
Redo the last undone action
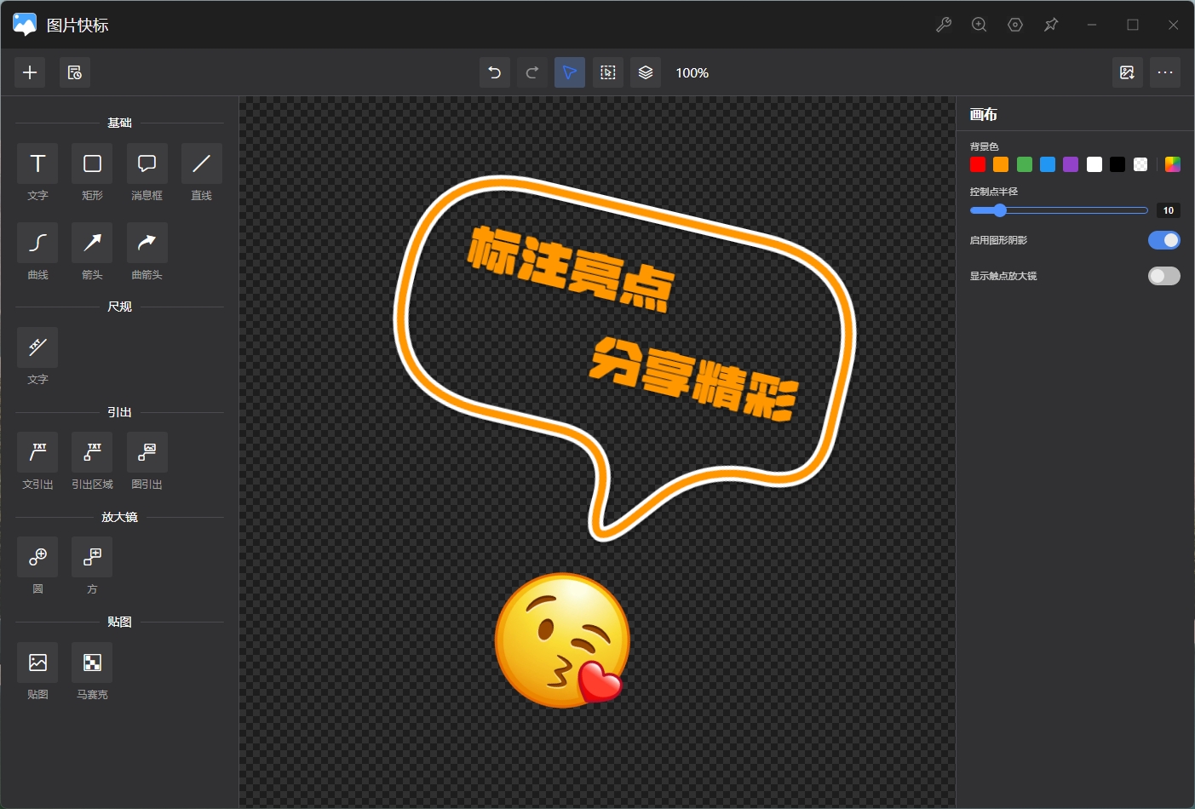coord(532,72)
